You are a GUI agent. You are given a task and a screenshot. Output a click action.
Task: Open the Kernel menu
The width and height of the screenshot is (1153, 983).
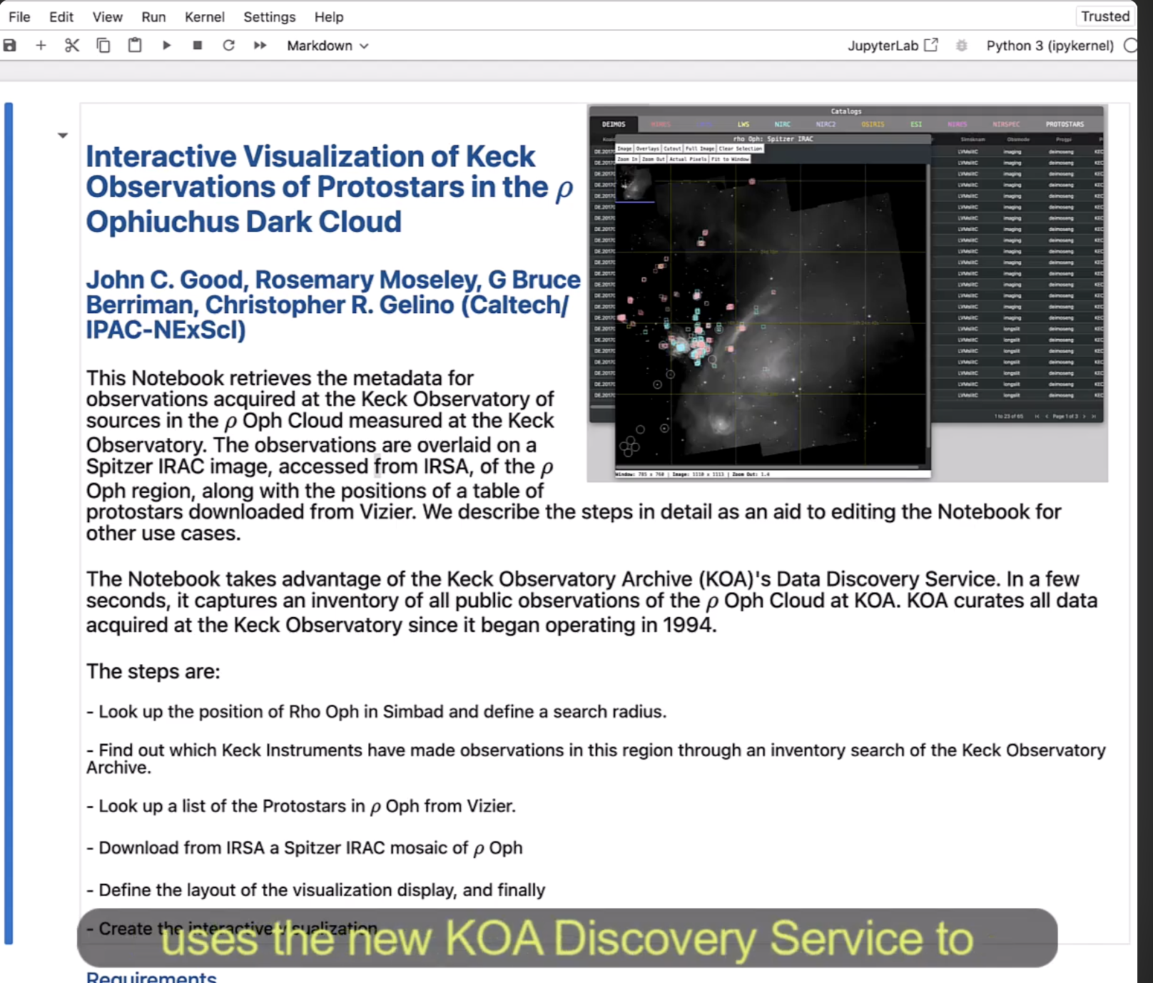pos(204,16)
